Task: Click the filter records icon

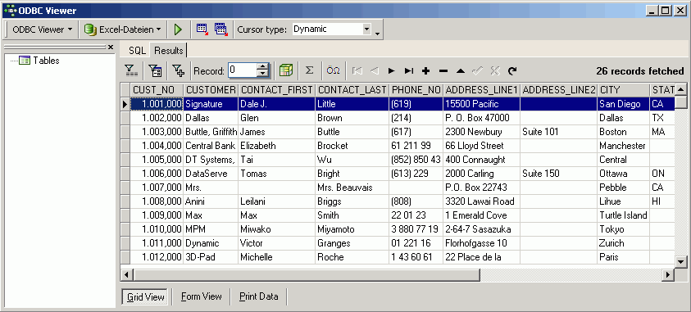Action: 131,70
